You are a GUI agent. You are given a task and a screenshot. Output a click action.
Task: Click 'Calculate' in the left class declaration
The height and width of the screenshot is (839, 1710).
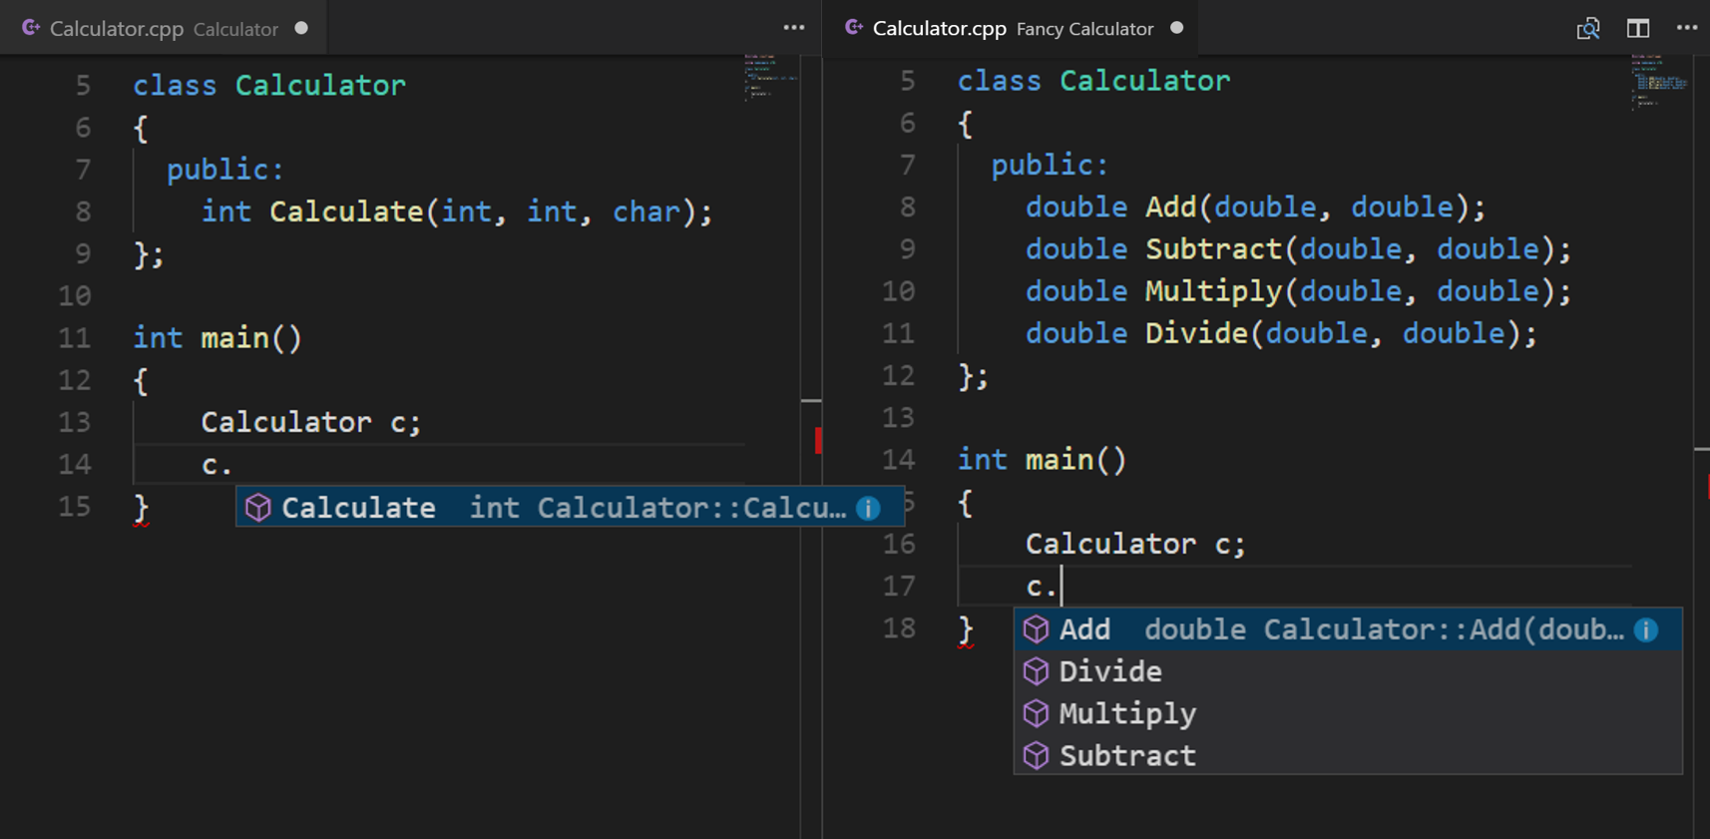tap(346, 211)
